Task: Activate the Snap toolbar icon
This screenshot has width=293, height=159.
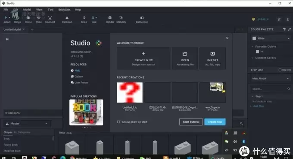Action: coord(84,18)
